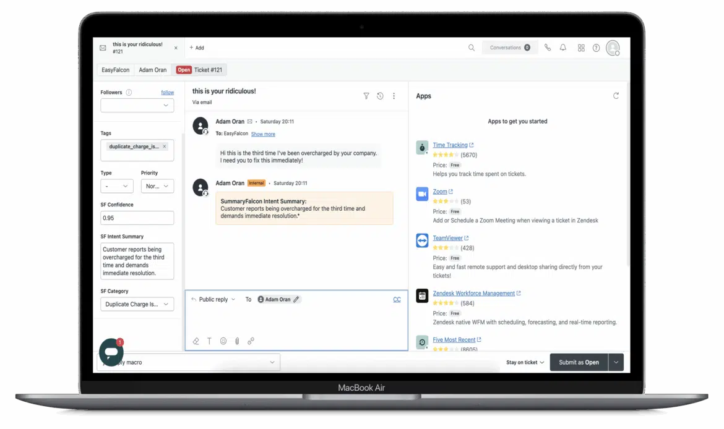Open the Type dropdown field
Image resolution: width=724 pixels, height=429 pixels.
click(x=117, y=186)
